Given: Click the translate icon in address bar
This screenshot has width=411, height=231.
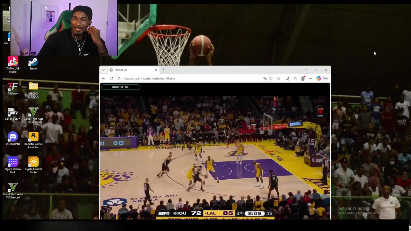Looking at the screenshot, I should pos(265,78).
